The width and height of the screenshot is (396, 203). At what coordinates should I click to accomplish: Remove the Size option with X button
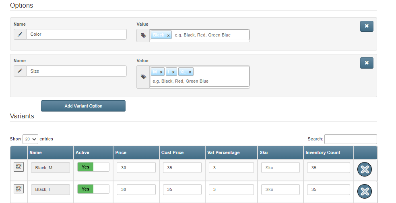click(366, 63)
